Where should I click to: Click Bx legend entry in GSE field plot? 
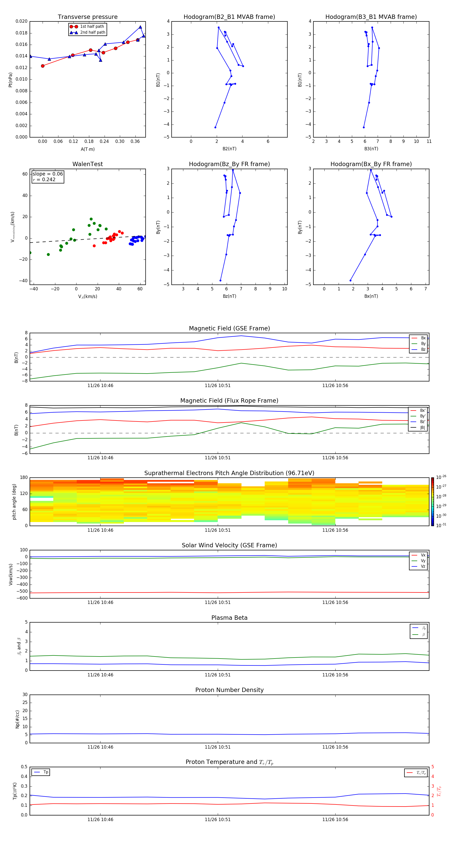tap(418, 338)
